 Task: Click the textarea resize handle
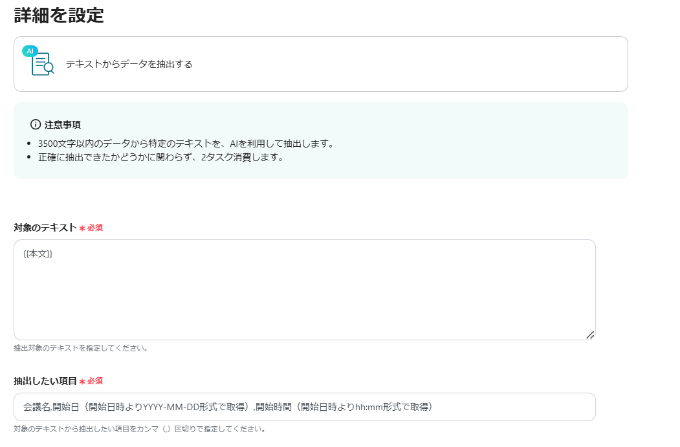coord(590,334)
